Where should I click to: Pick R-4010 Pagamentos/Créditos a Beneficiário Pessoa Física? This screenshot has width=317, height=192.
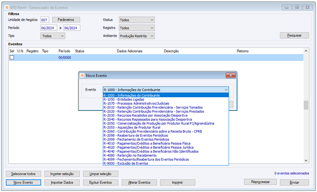point(166,144)
